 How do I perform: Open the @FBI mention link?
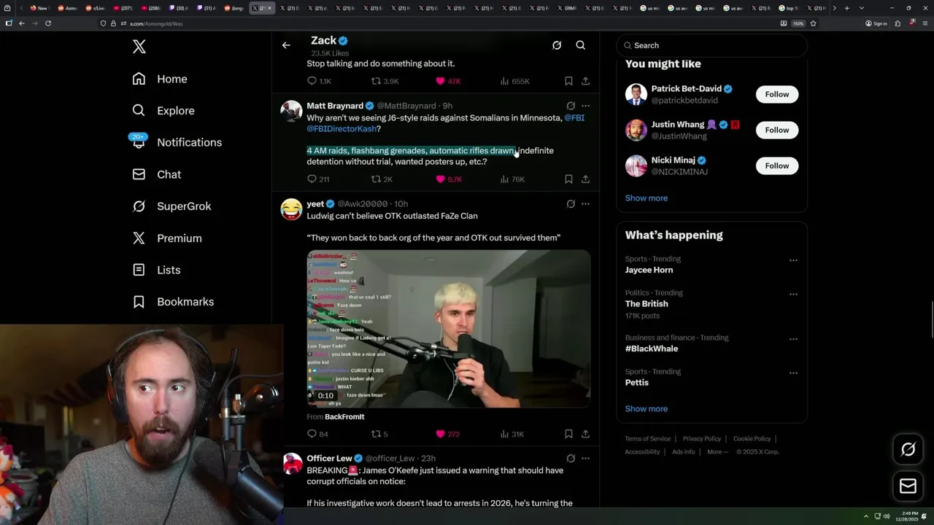point(574,117)
